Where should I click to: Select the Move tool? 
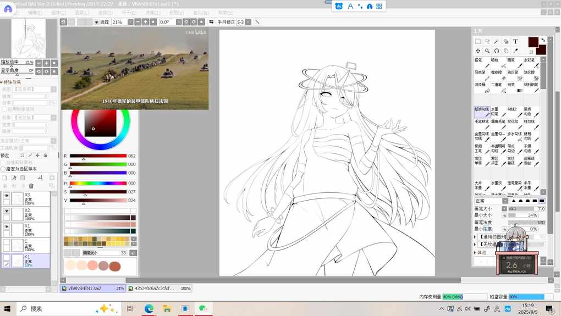477,51
